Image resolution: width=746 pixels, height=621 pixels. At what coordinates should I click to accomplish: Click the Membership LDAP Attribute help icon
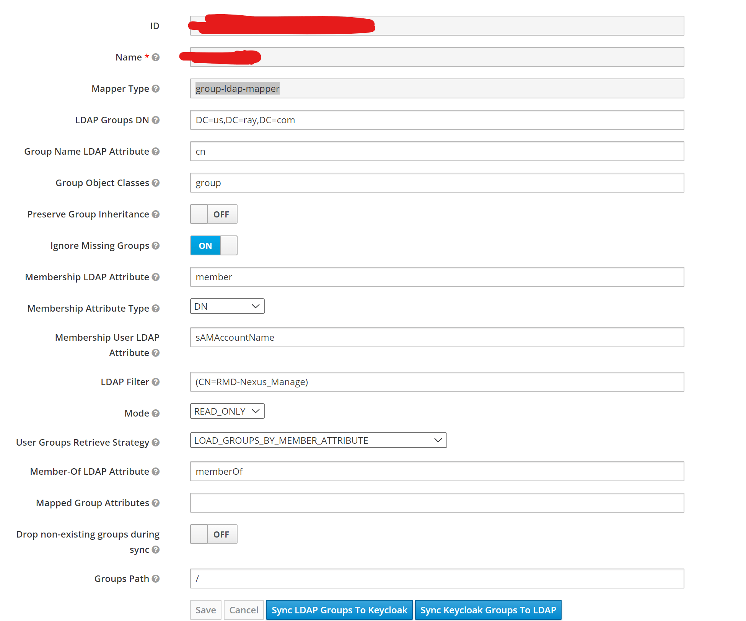point(156,277)
